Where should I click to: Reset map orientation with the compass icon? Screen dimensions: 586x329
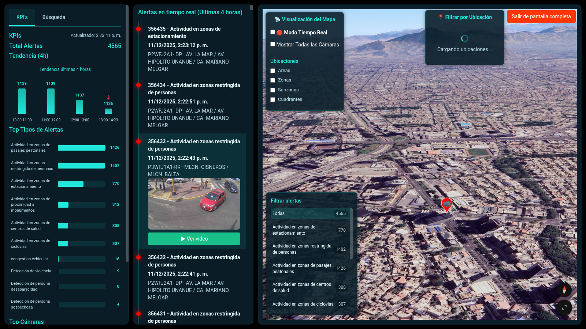coord(564,290)
